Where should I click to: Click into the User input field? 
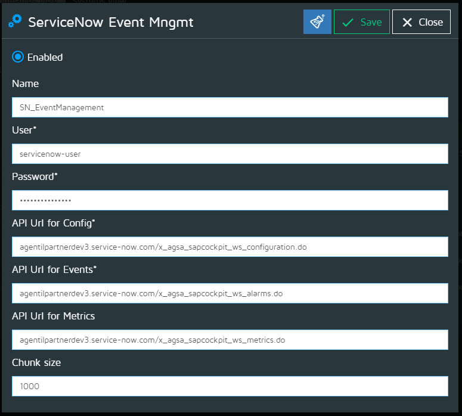pos(230,154)
